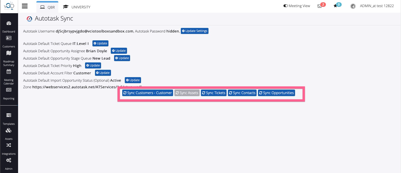This screenshot has height=173, width=401.
Task: Click the Sync Opportunities button
Action: (x=276, y=93)
